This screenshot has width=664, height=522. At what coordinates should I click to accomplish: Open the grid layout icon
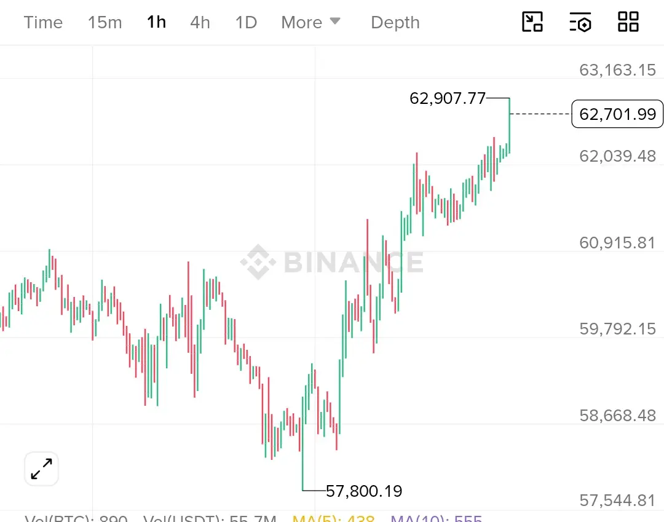point(628,22)
